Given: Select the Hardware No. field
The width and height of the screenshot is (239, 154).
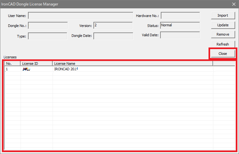Looking at the screenshot, I should click(180, 16).
